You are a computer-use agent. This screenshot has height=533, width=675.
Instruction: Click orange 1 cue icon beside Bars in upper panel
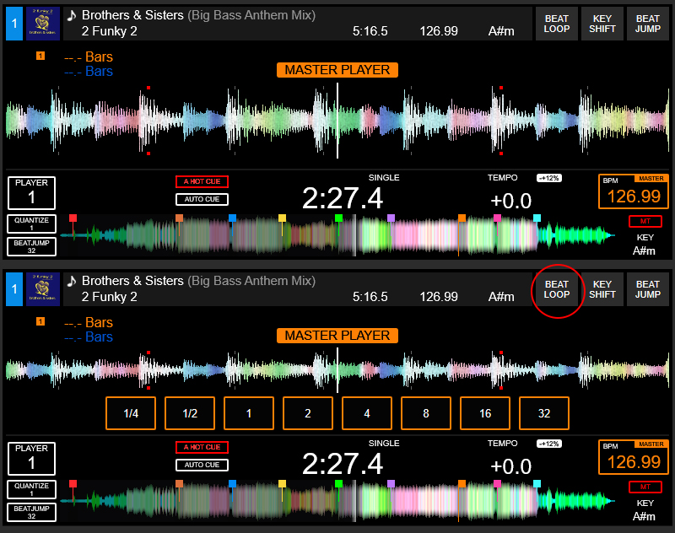40,56
